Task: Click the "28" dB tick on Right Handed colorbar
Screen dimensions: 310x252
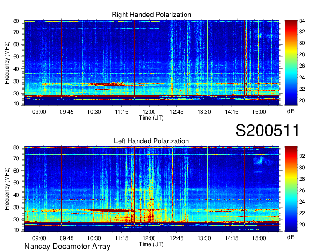Action: click(302, 54)
